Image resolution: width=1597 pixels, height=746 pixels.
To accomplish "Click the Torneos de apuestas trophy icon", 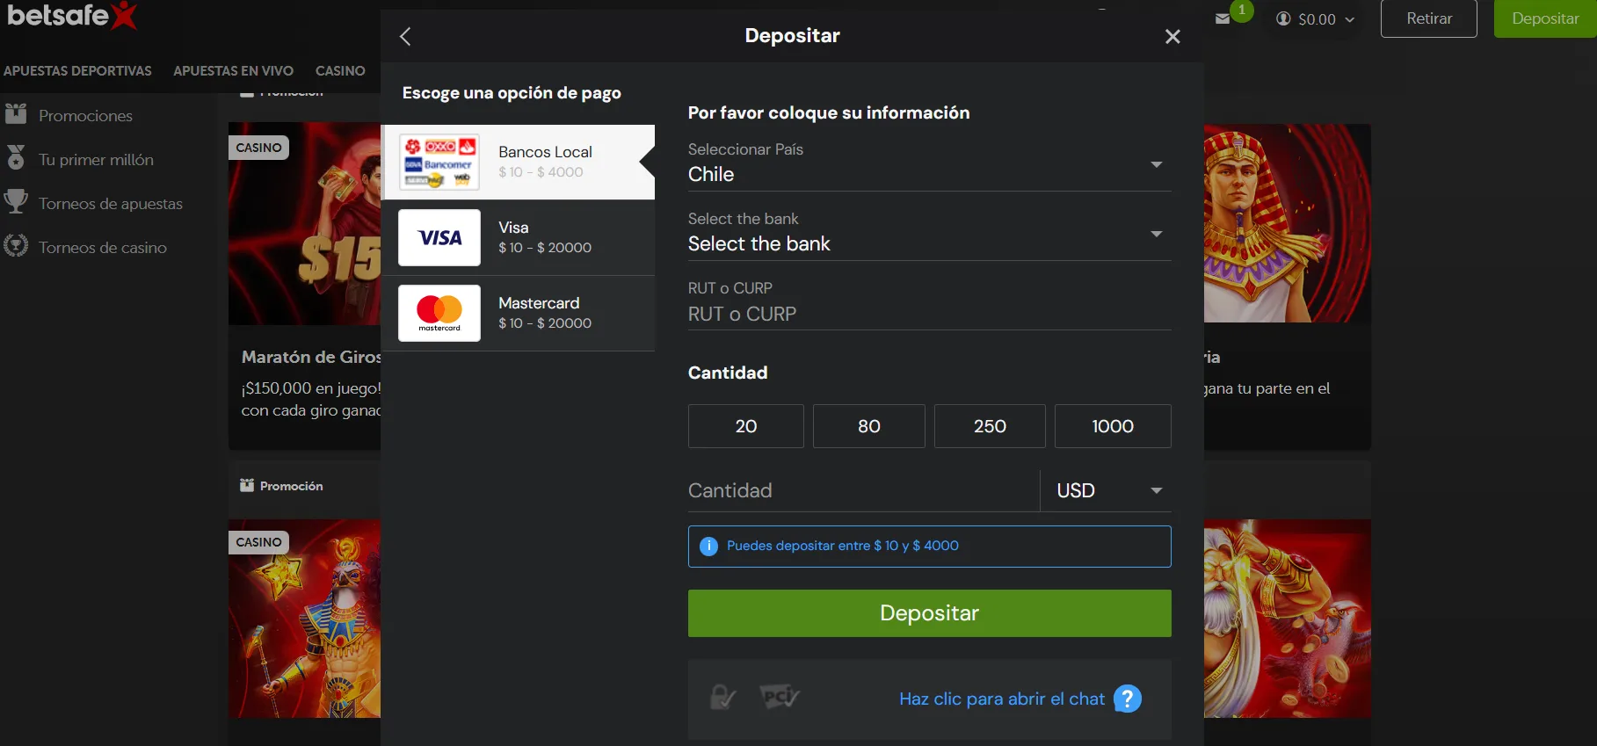I will click(x=16, y=202).
